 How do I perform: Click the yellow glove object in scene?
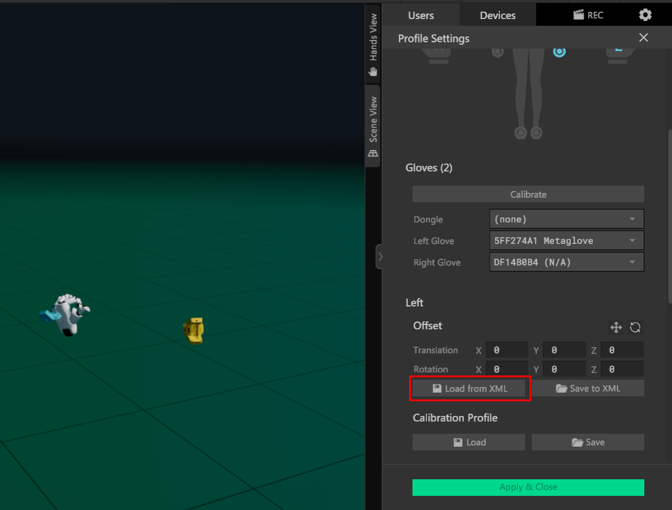[193, 331]
